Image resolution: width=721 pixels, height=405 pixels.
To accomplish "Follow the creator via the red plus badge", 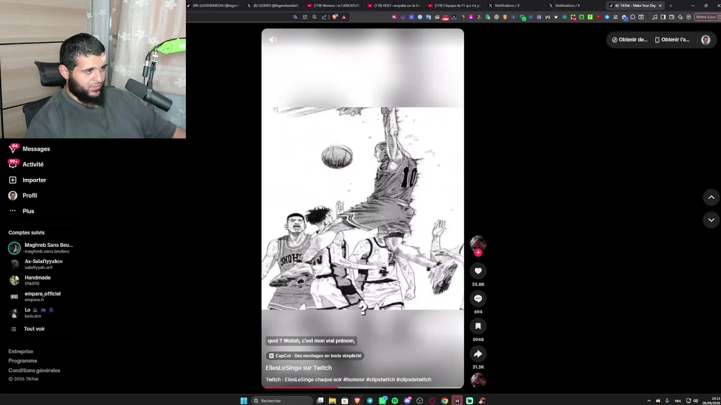I will [478, 253].
